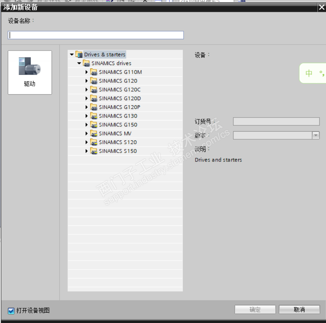Click the SINAMICS G120P folder icon
Viewport: 326px width, 323px height.
tap(94, 107)
